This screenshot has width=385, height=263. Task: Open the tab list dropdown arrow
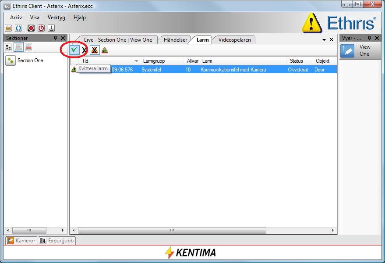click(324, 39)
